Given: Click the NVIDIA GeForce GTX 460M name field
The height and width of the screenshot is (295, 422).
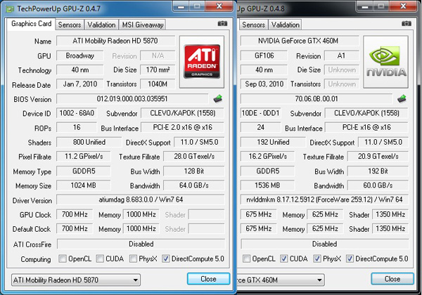Looking at the screenshot, I should [x=300, y=41].
